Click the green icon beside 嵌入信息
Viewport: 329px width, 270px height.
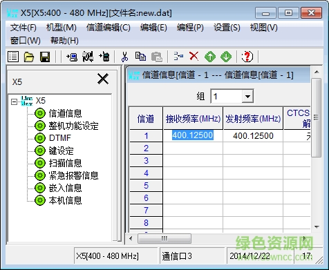pyautogui.click(x=40, y=188)
